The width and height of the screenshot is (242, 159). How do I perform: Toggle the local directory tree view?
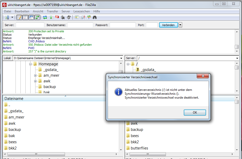coord(25,17)
